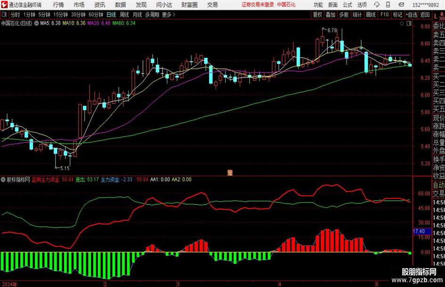The width and height of the screenshot is (445, 287).
Task: Expand the 更多 periods dropdown
Action: 169,15
